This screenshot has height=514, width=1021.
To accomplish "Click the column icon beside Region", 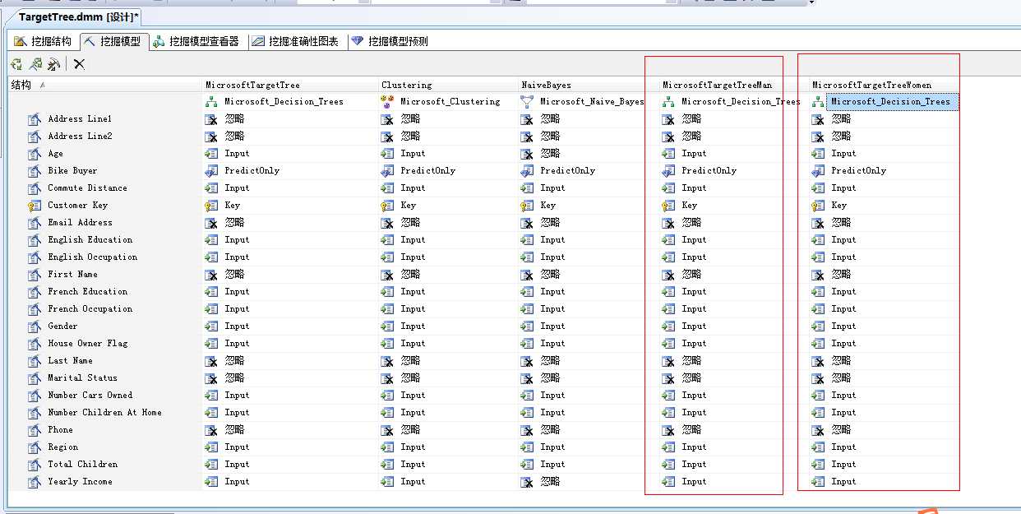I will [34, 447].
